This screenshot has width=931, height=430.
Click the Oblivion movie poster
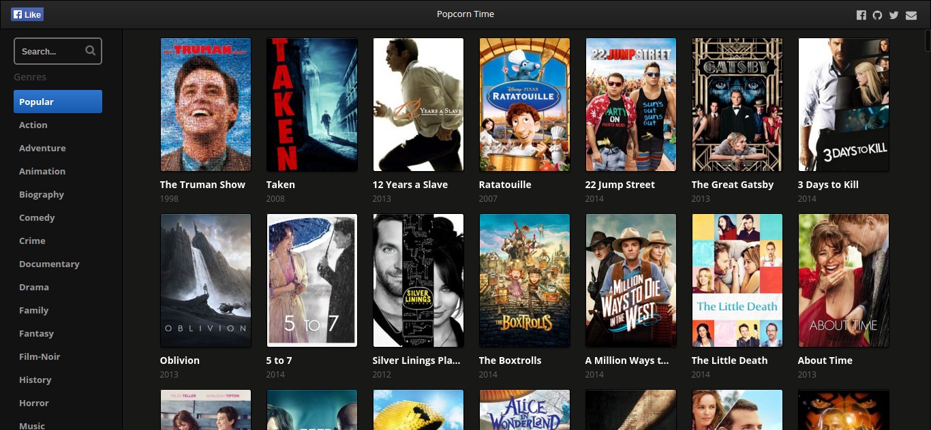click(x=206, y=280)
